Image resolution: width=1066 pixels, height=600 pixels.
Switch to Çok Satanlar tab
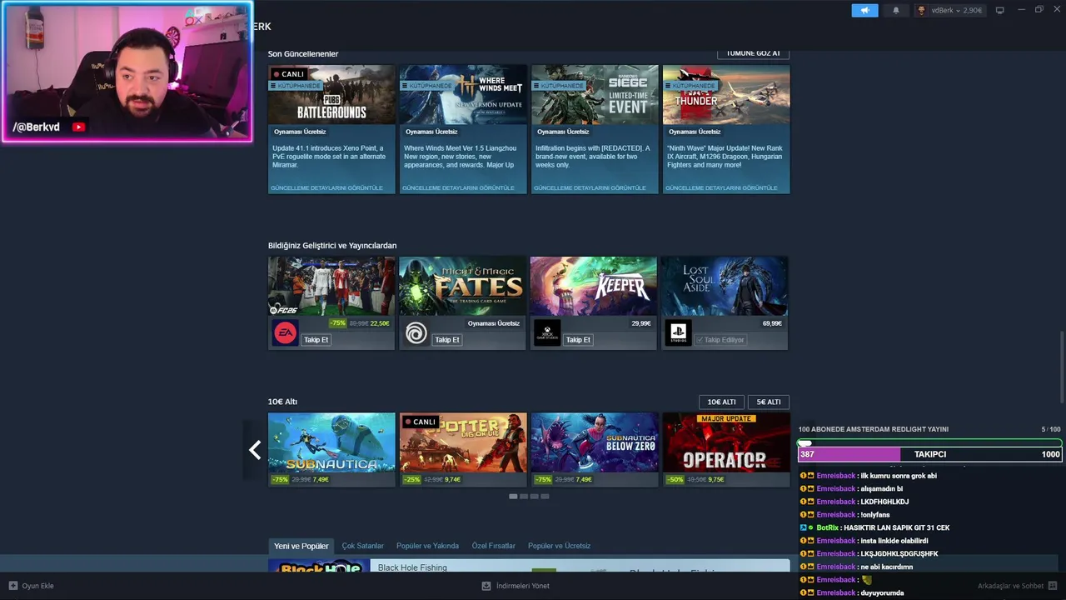(x=362, y=547)
